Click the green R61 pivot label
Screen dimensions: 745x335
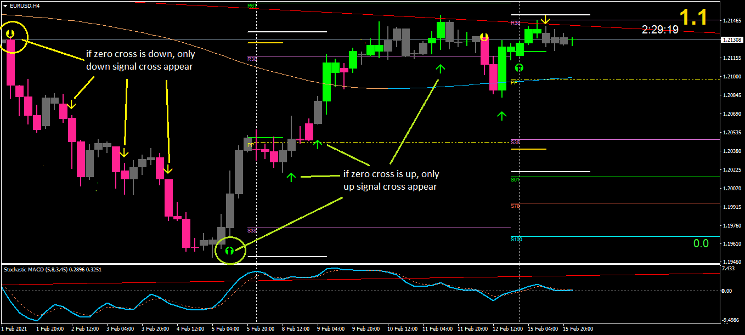pyautogui.click(x=252, y=6)
